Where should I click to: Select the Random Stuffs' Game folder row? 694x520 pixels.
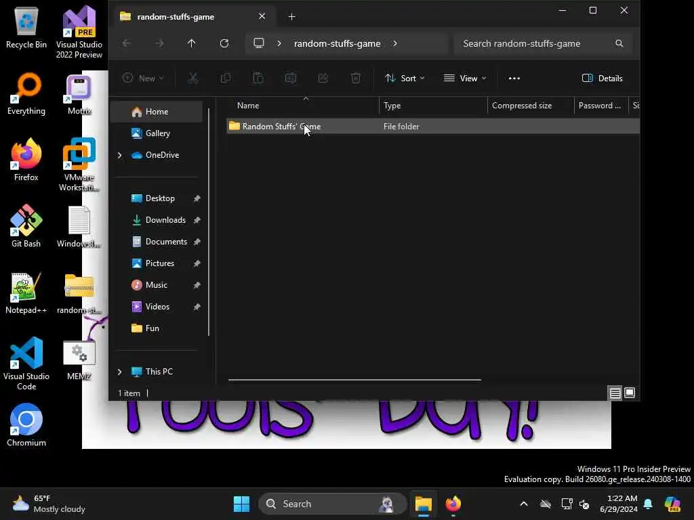coord(433,127)
